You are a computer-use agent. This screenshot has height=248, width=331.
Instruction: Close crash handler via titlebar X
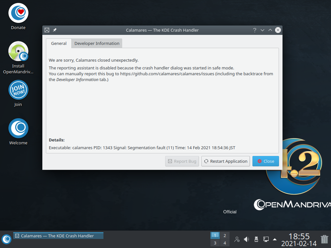point(278,30)
